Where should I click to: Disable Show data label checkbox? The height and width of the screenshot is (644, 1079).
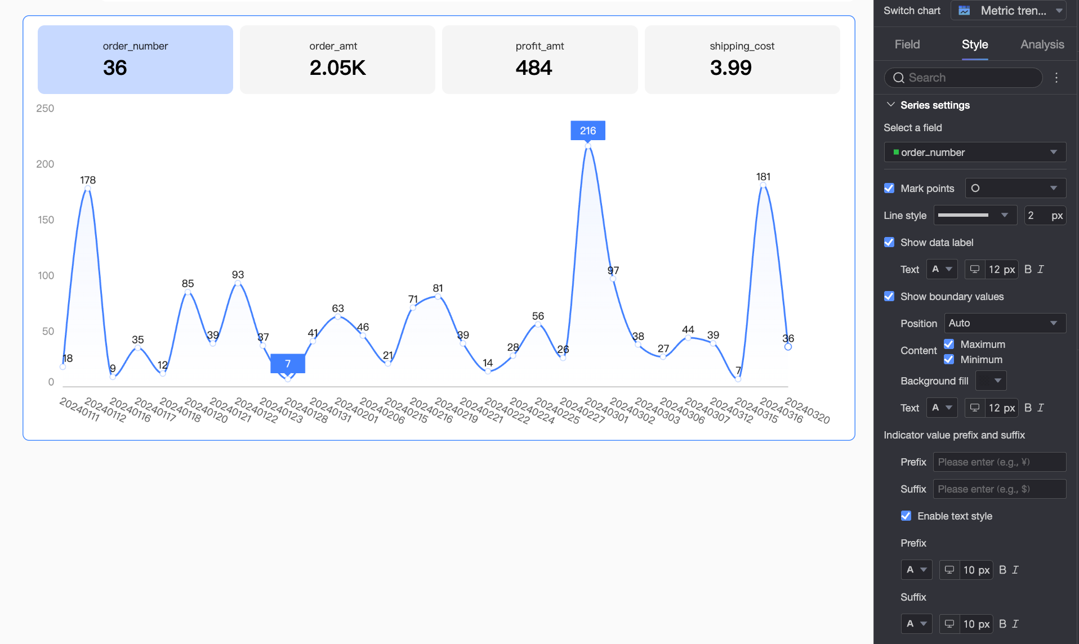889,242
